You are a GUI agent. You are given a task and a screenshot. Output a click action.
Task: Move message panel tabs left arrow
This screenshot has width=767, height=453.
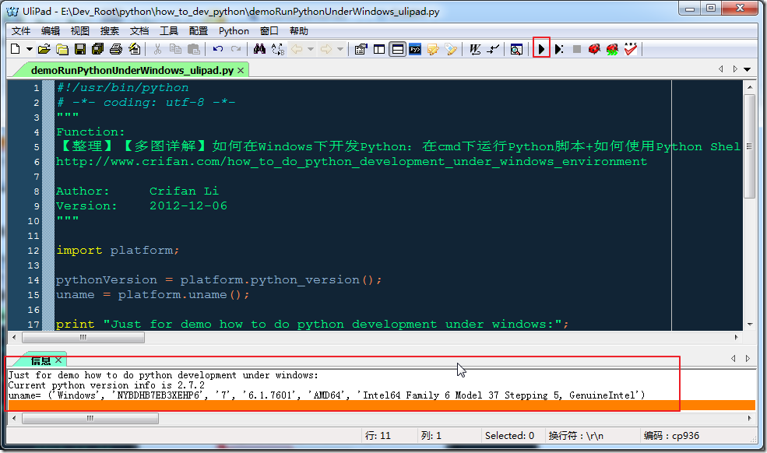point(734,359)
